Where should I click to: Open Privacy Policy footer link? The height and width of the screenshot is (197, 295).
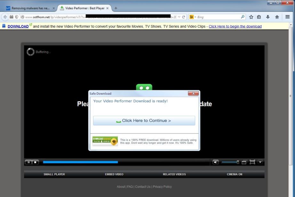click(x=162, y=187)
